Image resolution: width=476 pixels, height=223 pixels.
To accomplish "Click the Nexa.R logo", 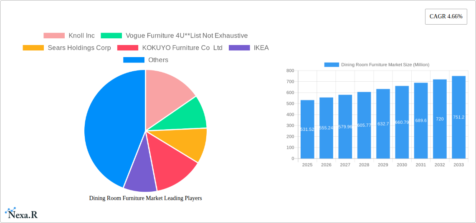I will tap(21, 213).
